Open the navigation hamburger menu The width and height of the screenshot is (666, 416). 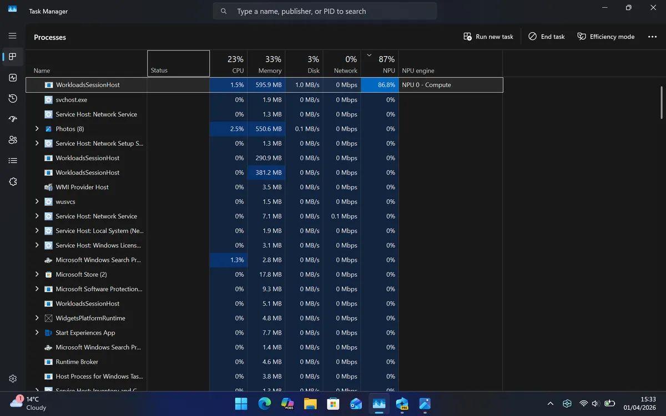tap(12, 35)
